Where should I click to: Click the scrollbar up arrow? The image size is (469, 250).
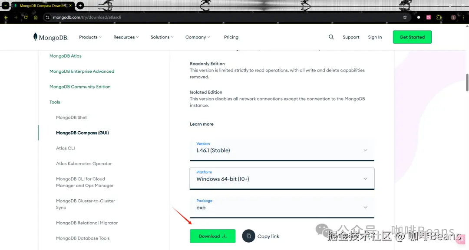tap(467, 26)
